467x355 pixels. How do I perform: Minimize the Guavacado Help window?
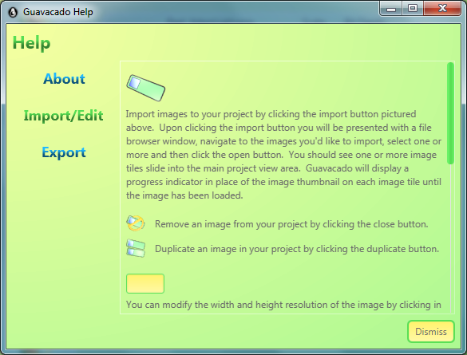coord(391,9)
